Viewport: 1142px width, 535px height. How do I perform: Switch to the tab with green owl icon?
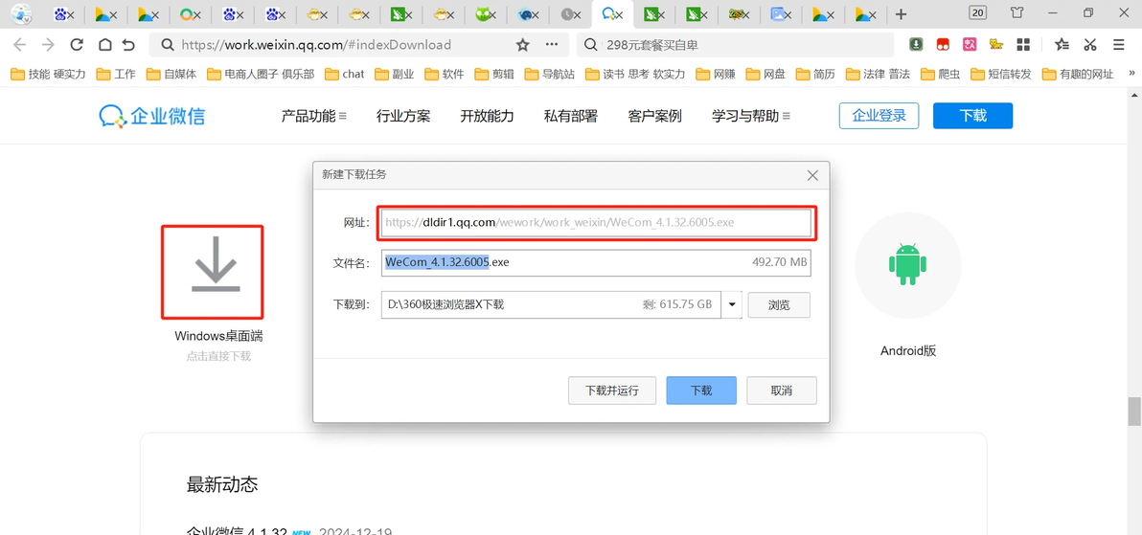point(485,13)
